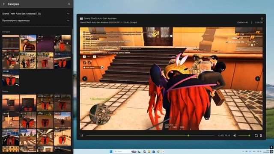
Task: Close the Галерея panel
Action: pos(69,4)
